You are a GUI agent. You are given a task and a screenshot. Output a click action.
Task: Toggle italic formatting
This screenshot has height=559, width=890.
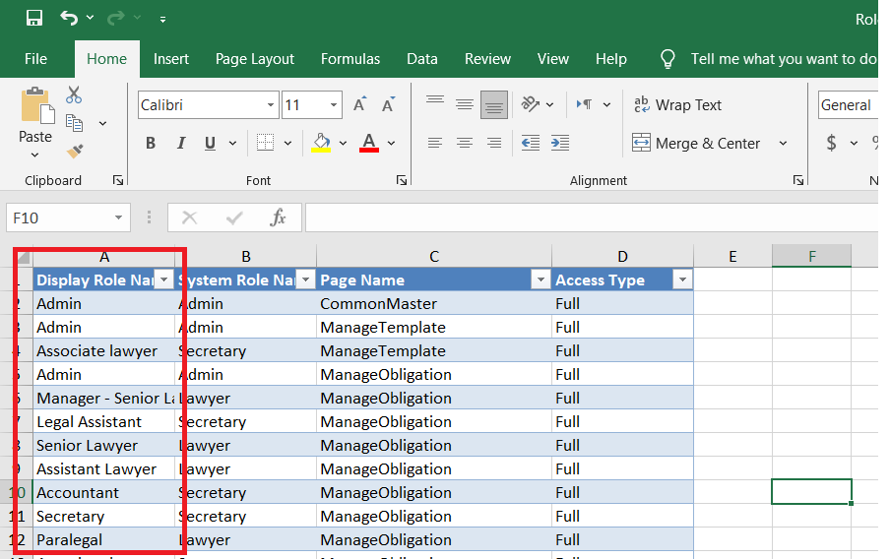tap(181, 143)
